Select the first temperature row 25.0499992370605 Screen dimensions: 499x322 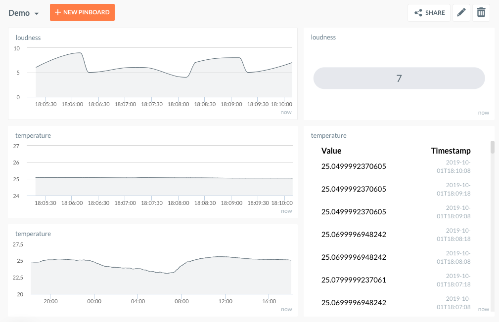(354, 166)
